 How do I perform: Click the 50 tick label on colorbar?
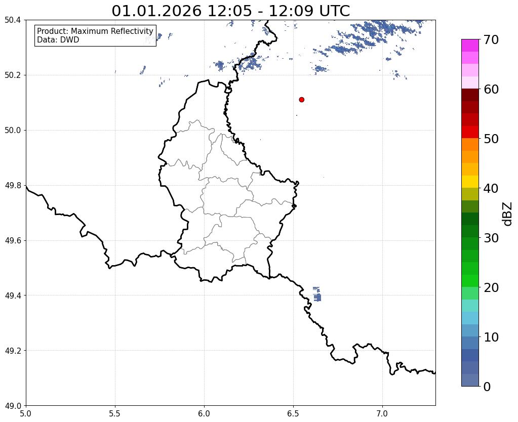491,139
